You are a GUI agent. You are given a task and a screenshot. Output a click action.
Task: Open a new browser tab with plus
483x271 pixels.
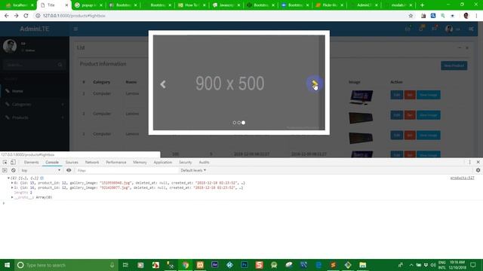422,5
